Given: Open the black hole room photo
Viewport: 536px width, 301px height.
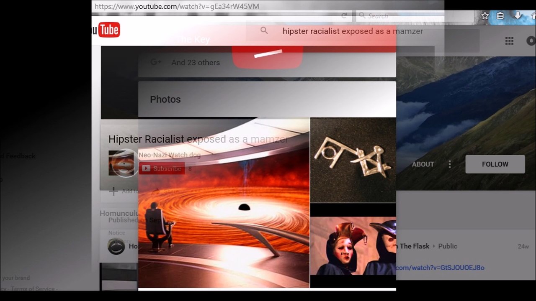Looking at the screenshot, I should click(x=224, y=202).
